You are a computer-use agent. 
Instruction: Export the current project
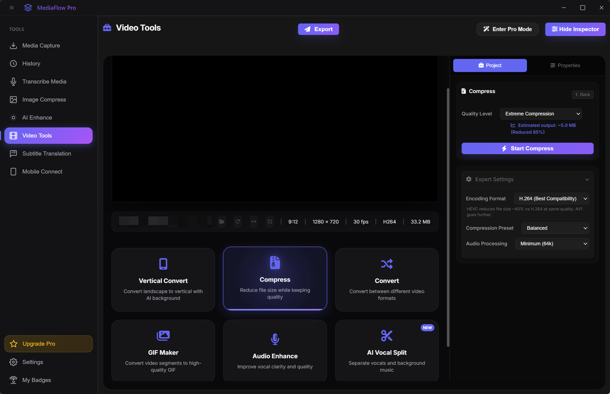[x=318, y=29]
